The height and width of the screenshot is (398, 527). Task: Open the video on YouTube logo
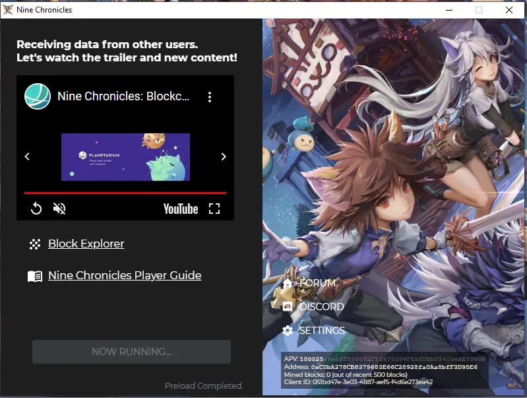pyautogui.click(x=181, y=209)
